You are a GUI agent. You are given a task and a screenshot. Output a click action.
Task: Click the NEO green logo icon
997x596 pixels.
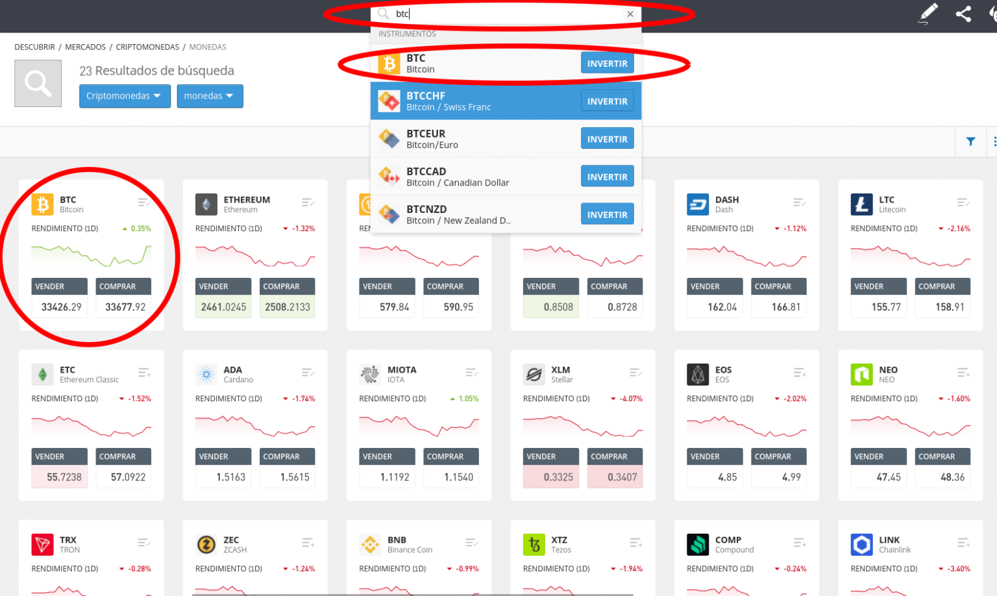861,375
